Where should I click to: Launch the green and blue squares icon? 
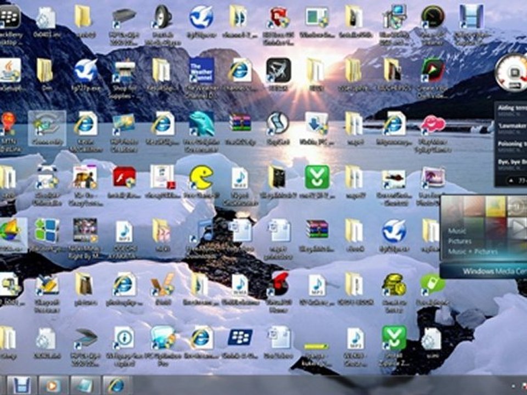tap(47, 230)
